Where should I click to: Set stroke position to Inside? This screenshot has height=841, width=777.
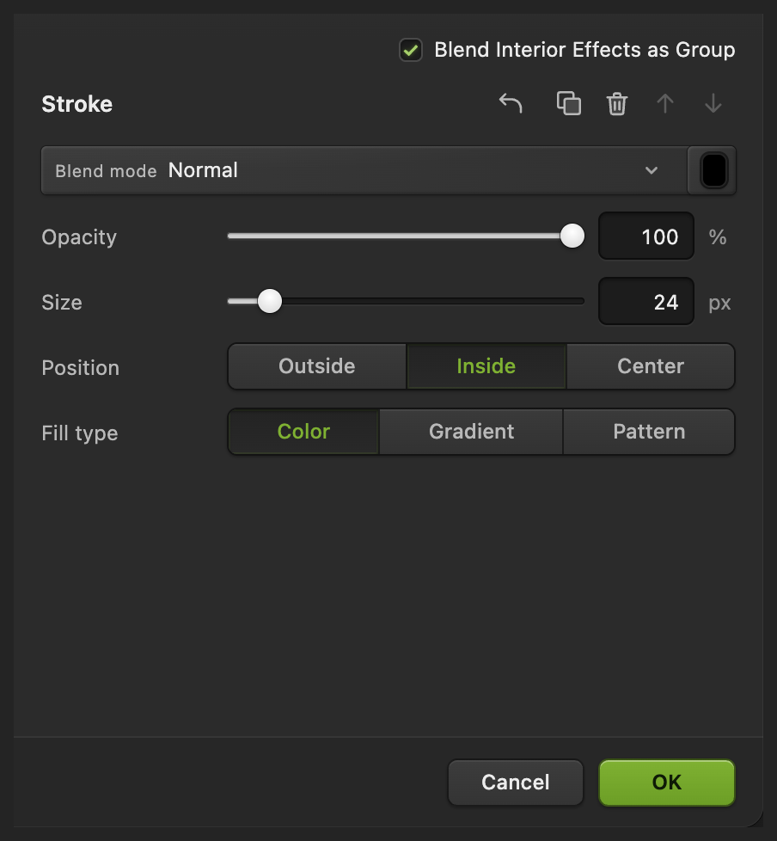[486, 366]
